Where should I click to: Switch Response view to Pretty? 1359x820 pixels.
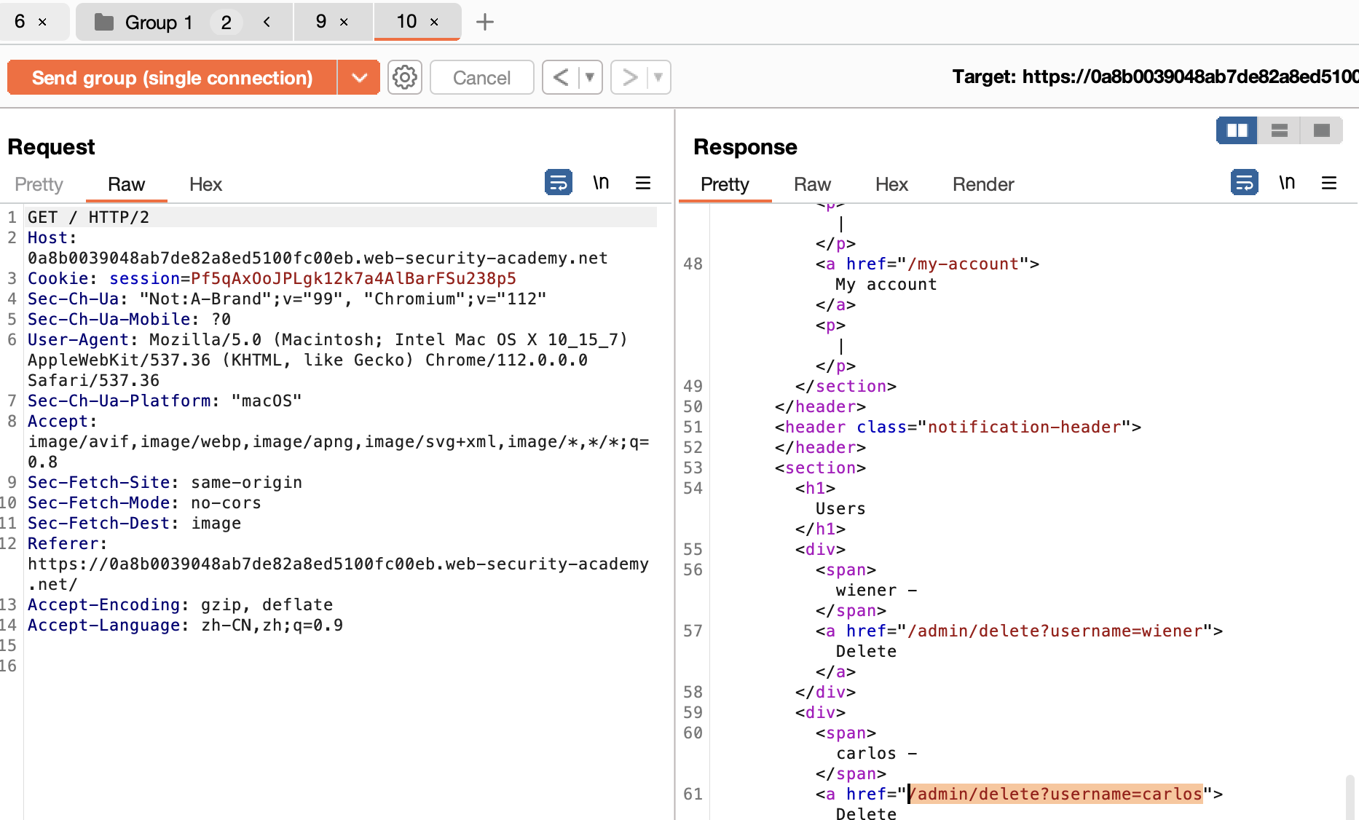725,184
